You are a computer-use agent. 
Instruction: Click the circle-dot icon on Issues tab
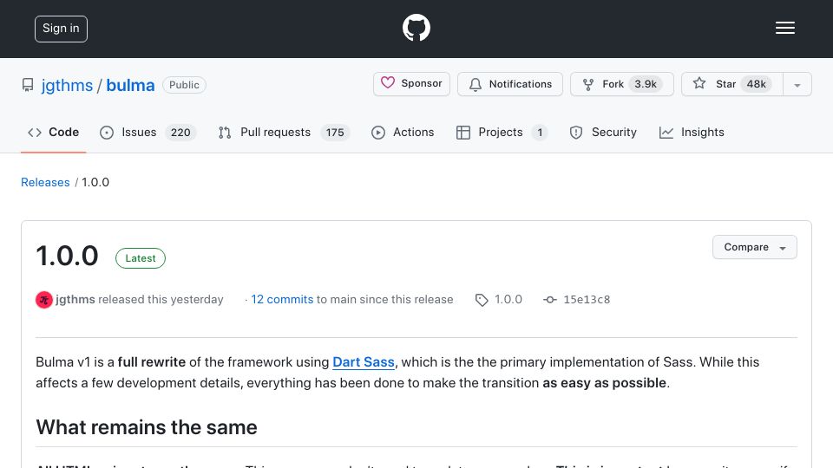tap(107, 133)
